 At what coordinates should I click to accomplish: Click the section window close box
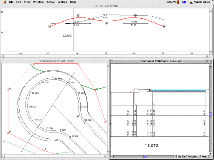tap(112, 61)
